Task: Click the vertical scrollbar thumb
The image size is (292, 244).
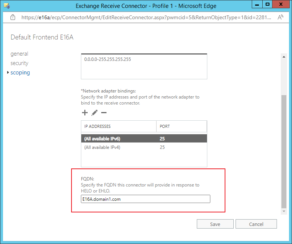Action: 284,152
